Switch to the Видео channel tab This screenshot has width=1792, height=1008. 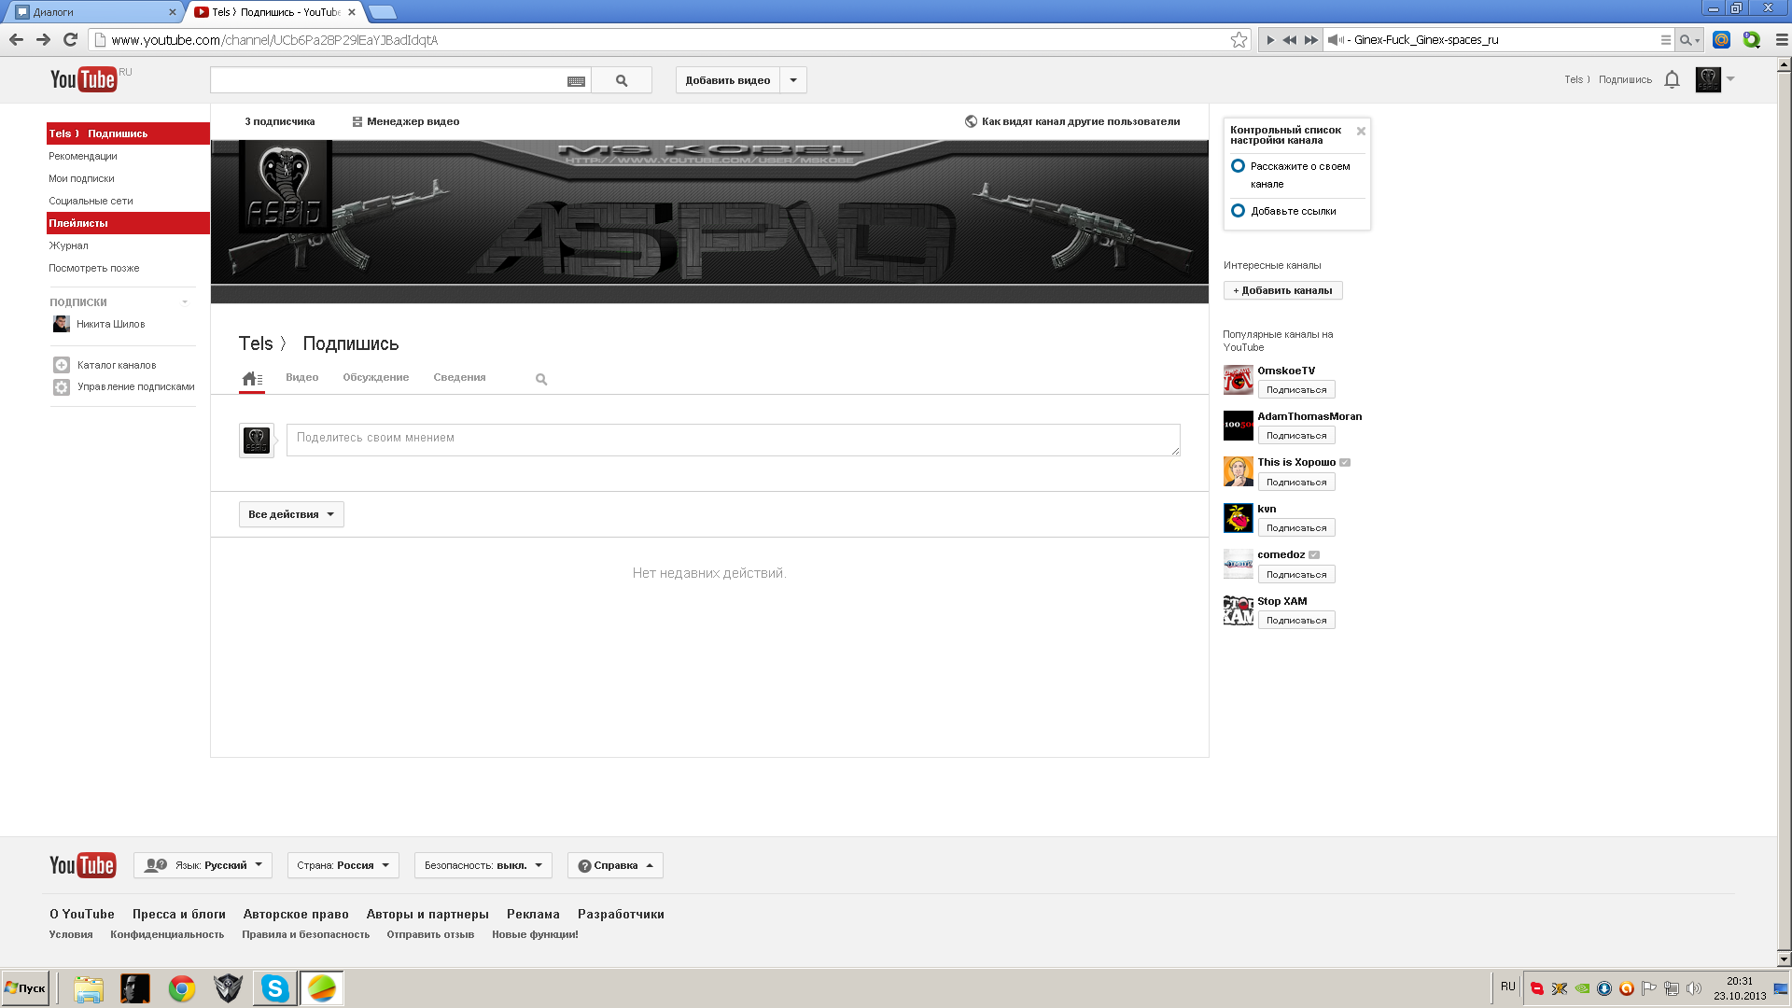(302, 377)
